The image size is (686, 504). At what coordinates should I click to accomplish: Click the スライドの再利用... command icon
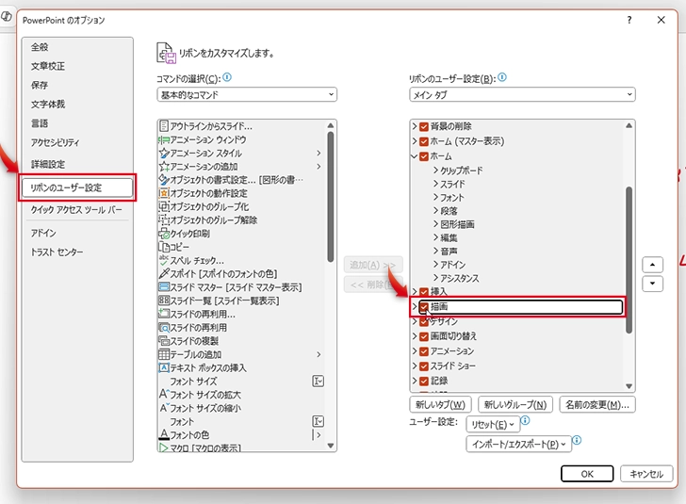pyautogui.click(x=164, y=314)
